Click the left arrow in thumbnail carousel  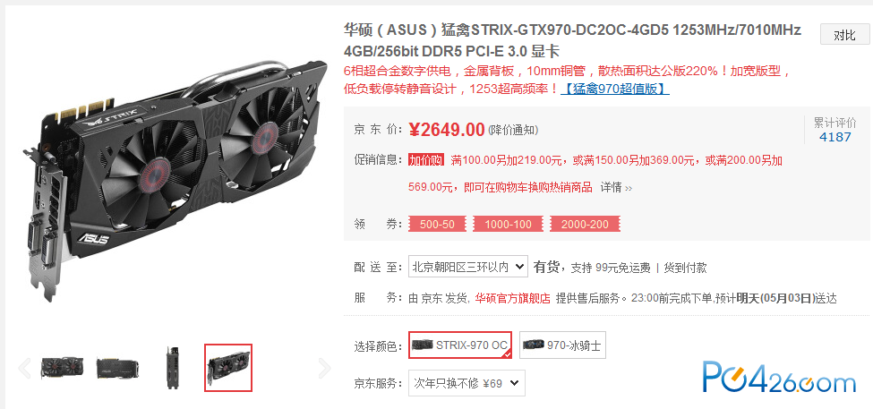24,368
